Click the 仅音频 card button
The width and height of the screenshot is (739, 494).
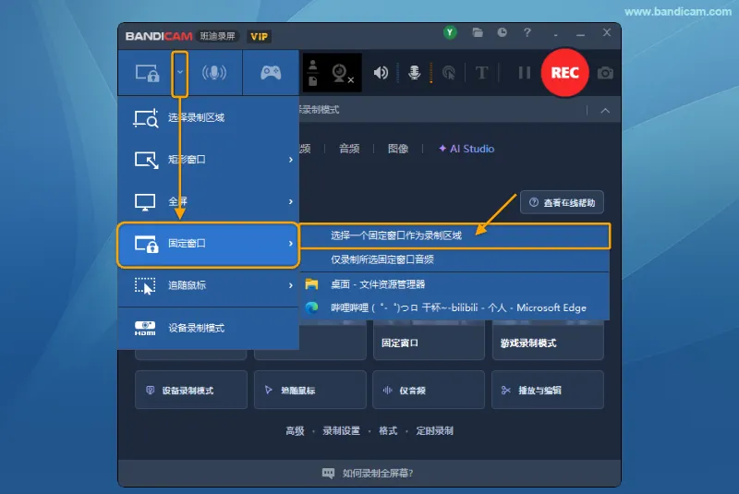click(429, 390)
